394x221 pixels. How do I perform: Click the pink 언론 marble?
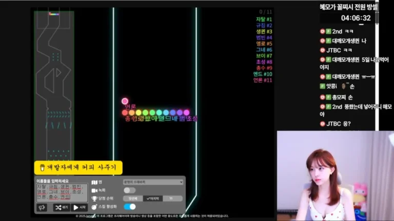tap(125, 101)
